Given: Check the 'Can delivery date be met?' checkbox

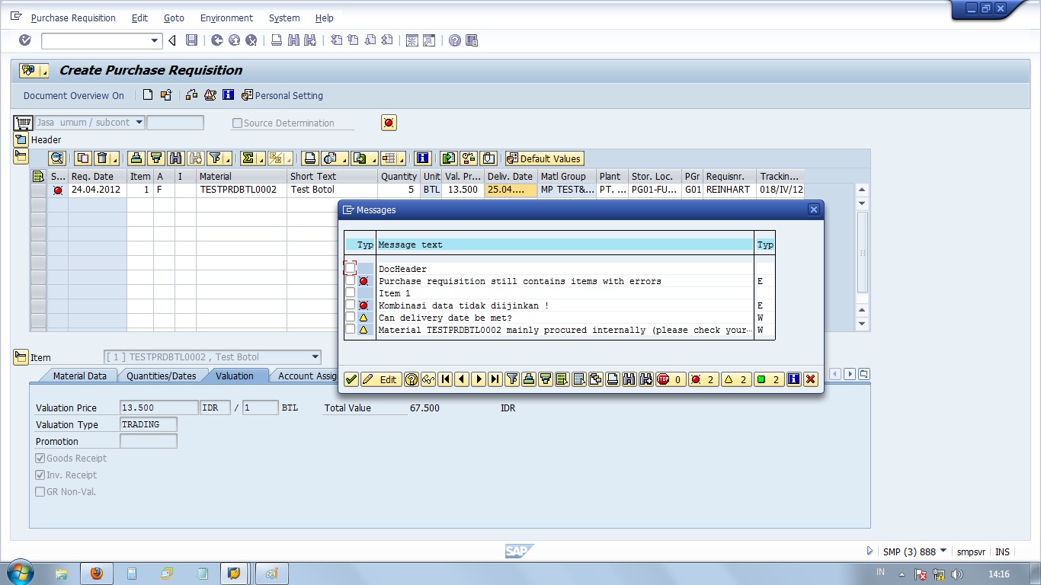Looking at the screenshot, I should click(x=350, y=318).
